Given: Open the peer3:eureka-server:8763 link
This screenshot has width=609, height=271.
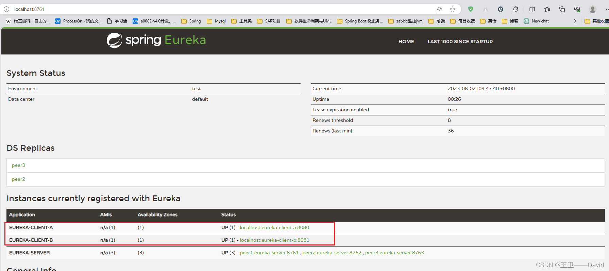Looking at the screenshot, I should coord(394,253).
